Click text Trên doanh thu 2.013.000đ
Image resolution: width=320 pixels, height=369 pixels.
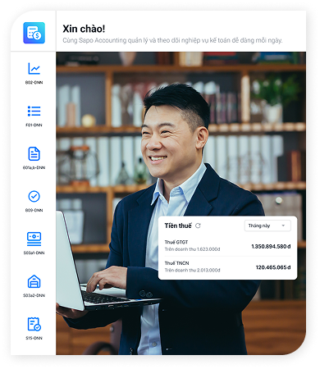click(192, 270)
